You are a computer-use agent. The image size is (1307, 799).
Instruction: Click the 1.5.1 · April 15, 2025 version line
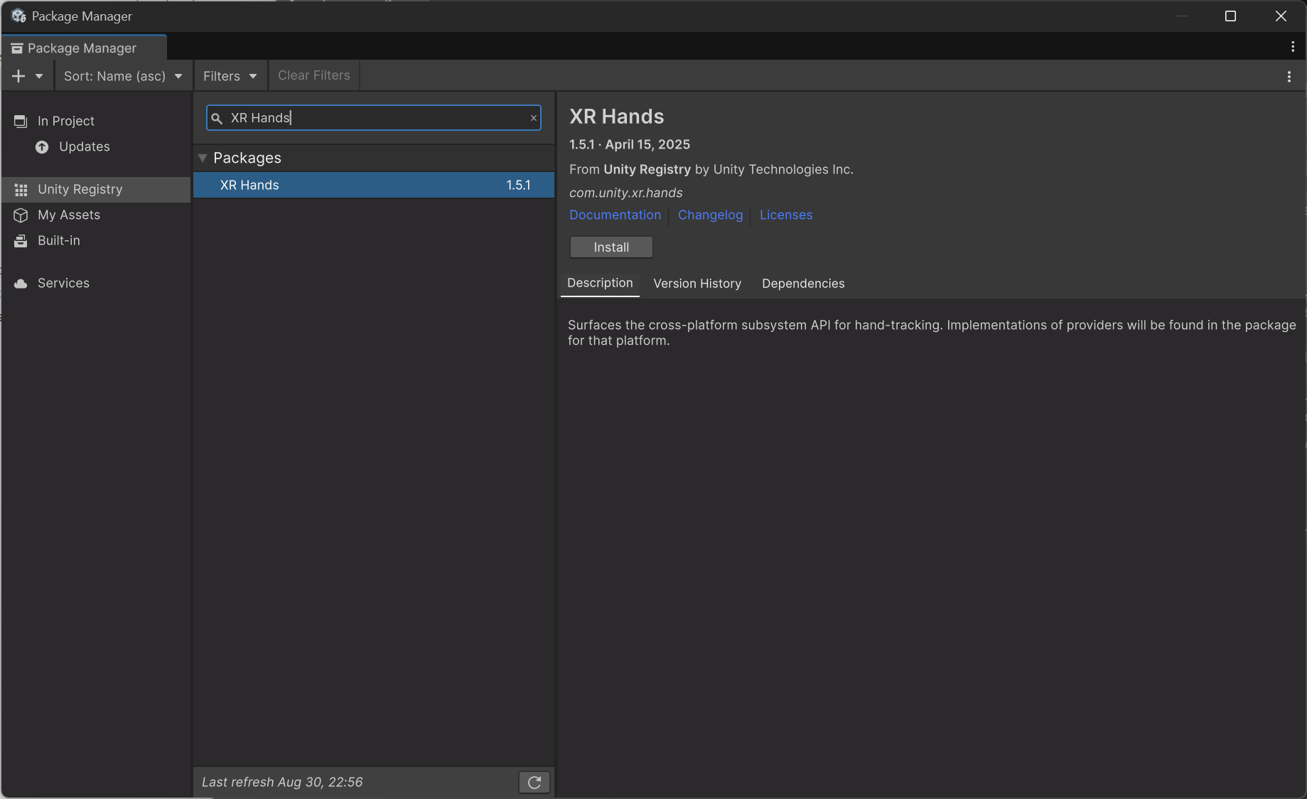point(630,144)
